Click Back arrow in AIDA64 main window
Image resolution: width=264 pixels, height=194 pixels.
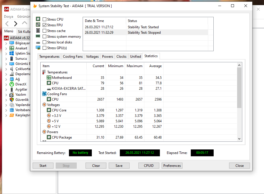7,23
